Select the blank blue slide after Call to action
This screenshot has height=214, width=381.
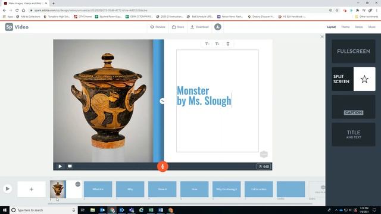(291, 189)
